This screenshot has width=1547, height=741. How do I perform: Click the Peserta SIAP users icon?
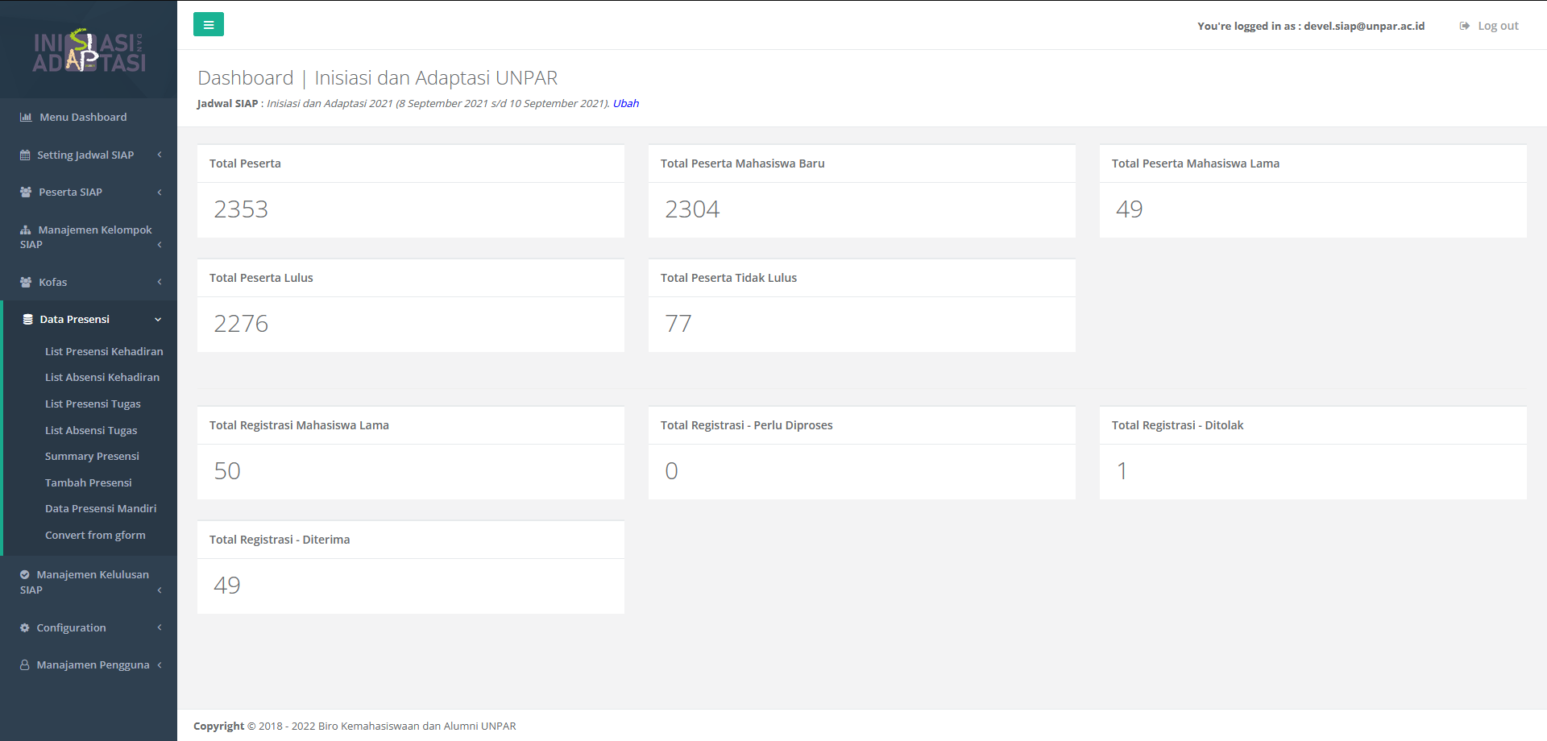26,192
